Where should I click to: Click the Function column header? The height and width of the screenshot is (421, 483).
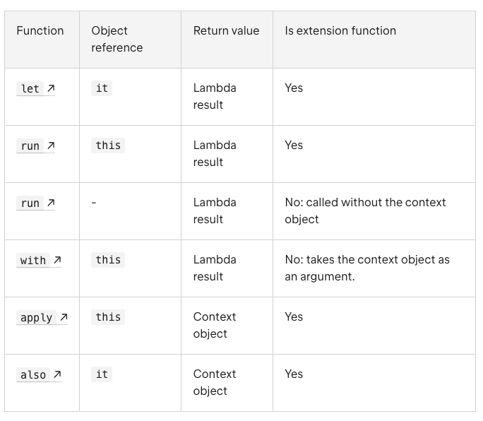40,31
